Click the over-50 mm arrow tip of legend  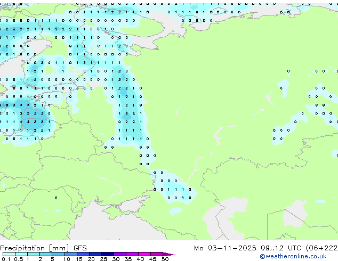(x=169, y=254)
